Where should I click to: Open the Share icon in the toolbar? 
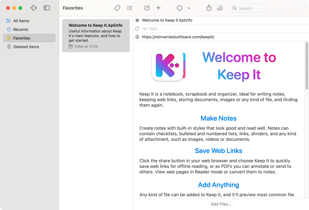click(209, 8)
